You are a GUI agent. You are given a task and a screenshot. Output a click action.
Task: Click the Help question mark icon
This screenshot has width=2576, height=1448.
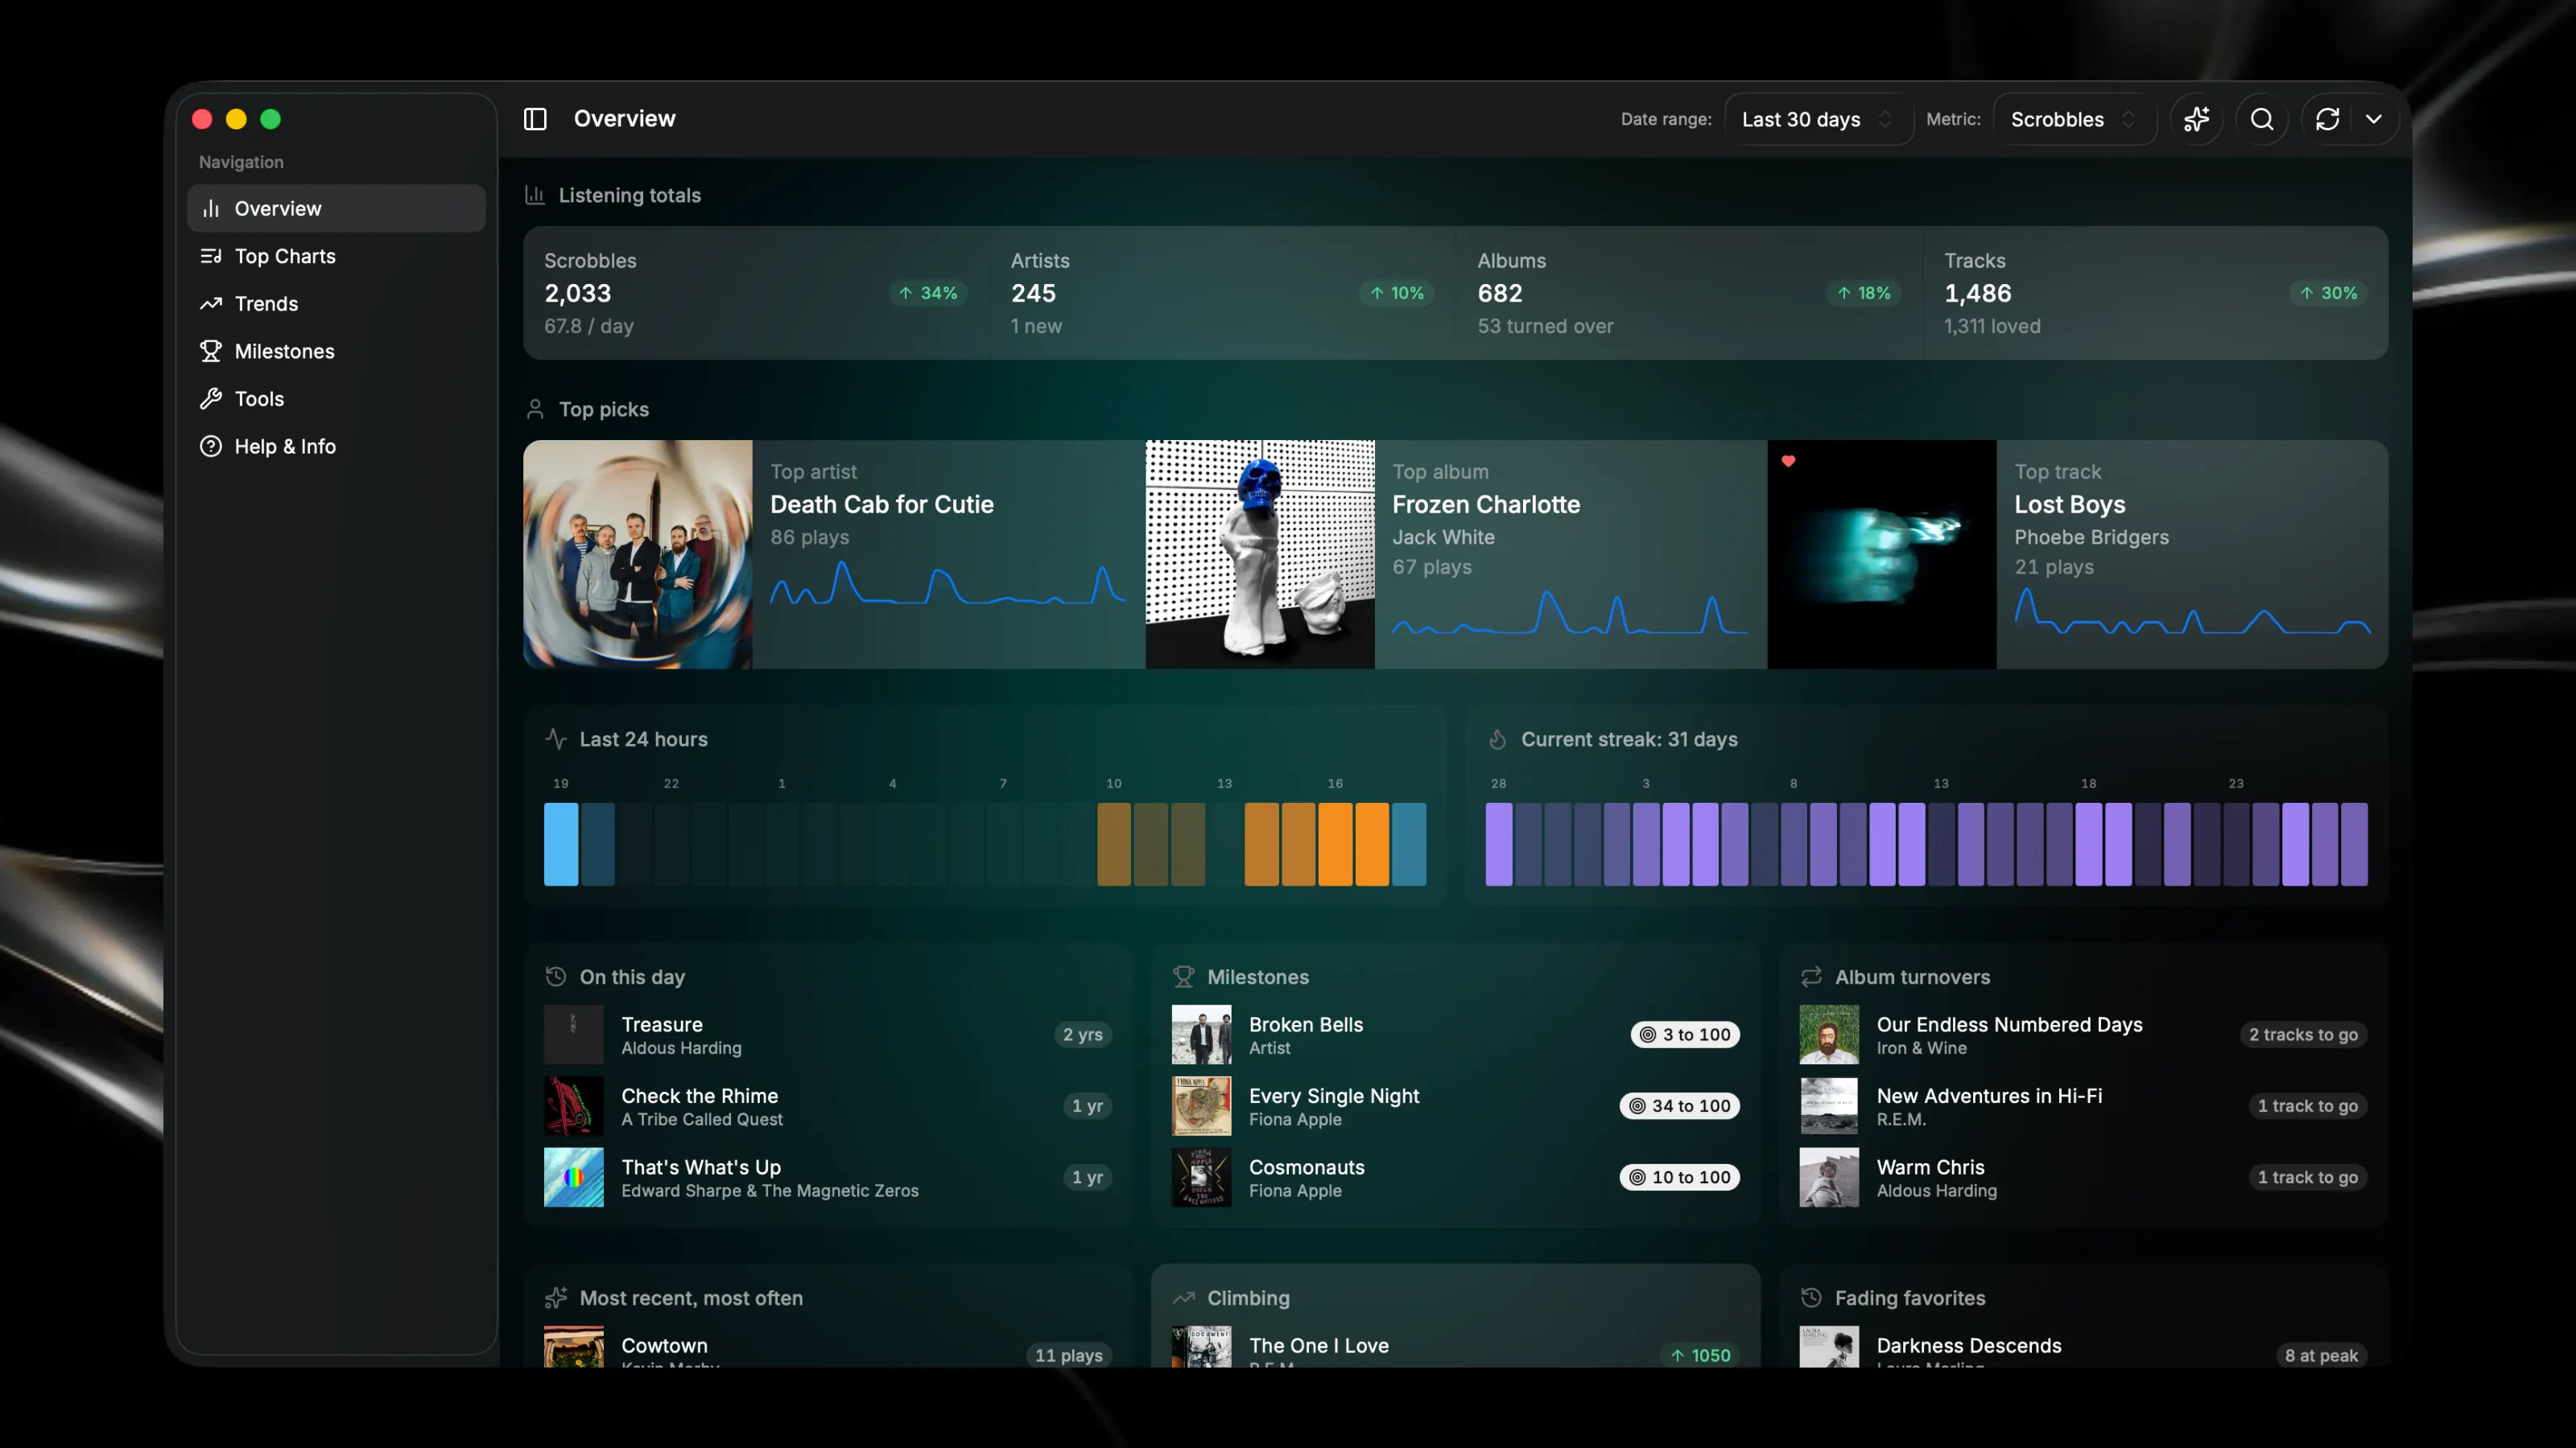tap(210, 446)
